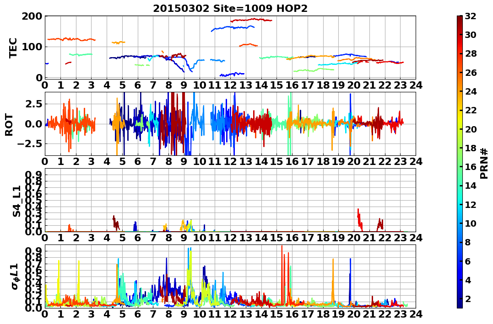Click colorbar tick label 14
Viewport: 493px width, 324px height.
pos(471,186)
